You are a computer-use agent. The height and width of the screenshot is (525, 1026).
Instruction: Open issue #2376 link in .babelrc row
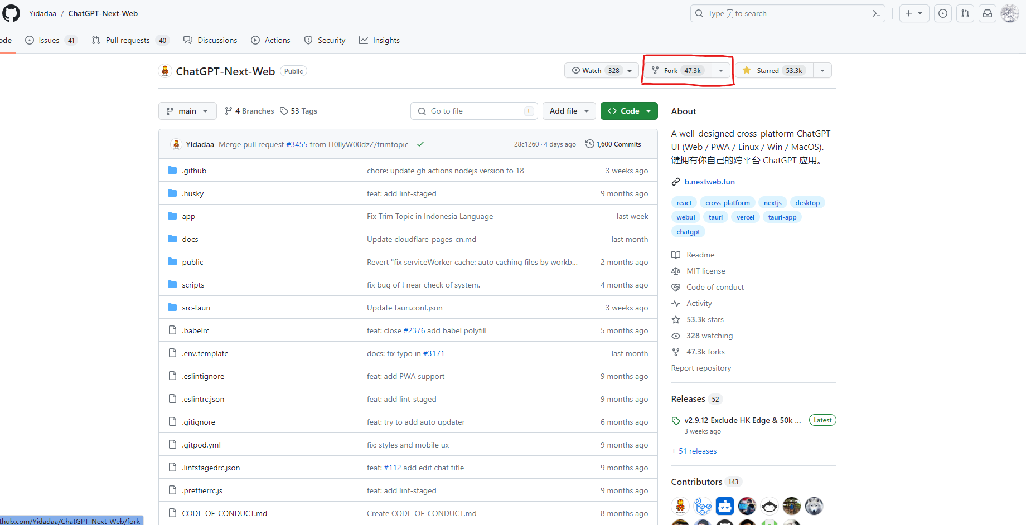[x=414, y=330]
